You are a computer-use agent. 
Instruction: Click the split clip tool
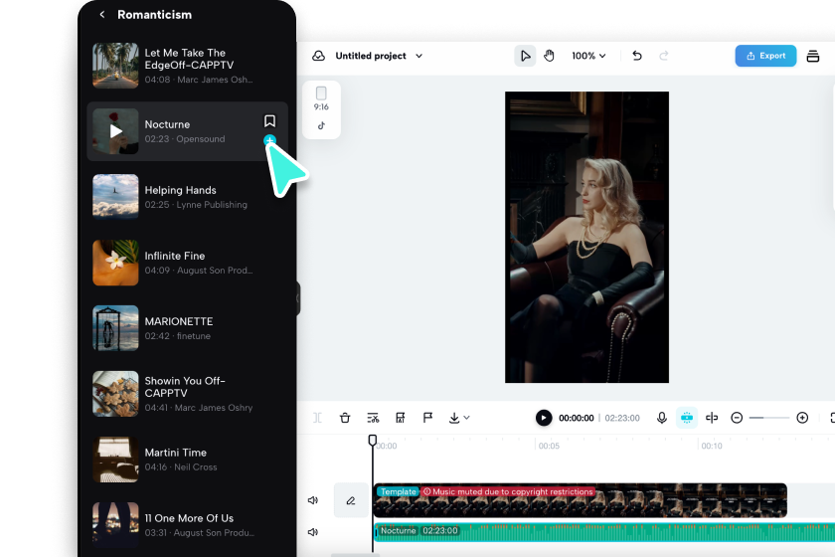(x=317, y=418)
